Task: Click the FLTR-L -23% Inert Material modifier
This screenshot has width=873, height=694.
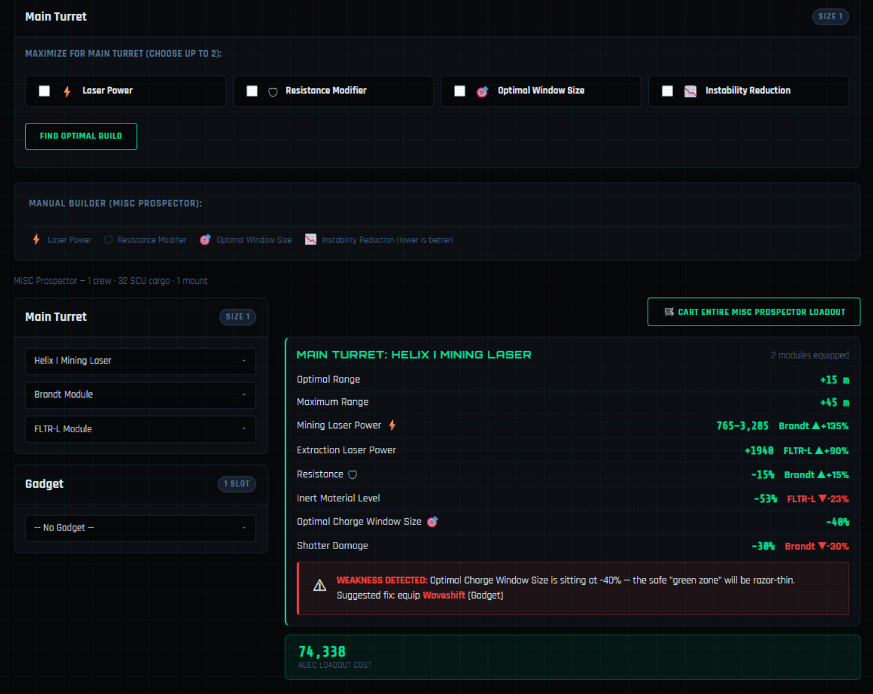Action: (x=818, y=499)
